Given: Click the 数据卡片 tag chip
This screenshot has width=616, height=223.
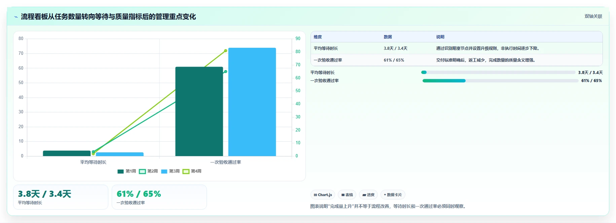Looking at the screenshot, I should click(x=393, y=195).
